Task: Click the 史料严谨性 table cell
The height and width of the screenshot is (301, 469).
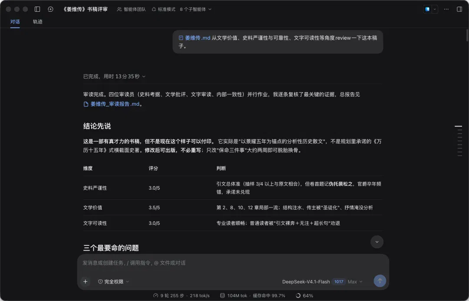Action: pos(95,188)
